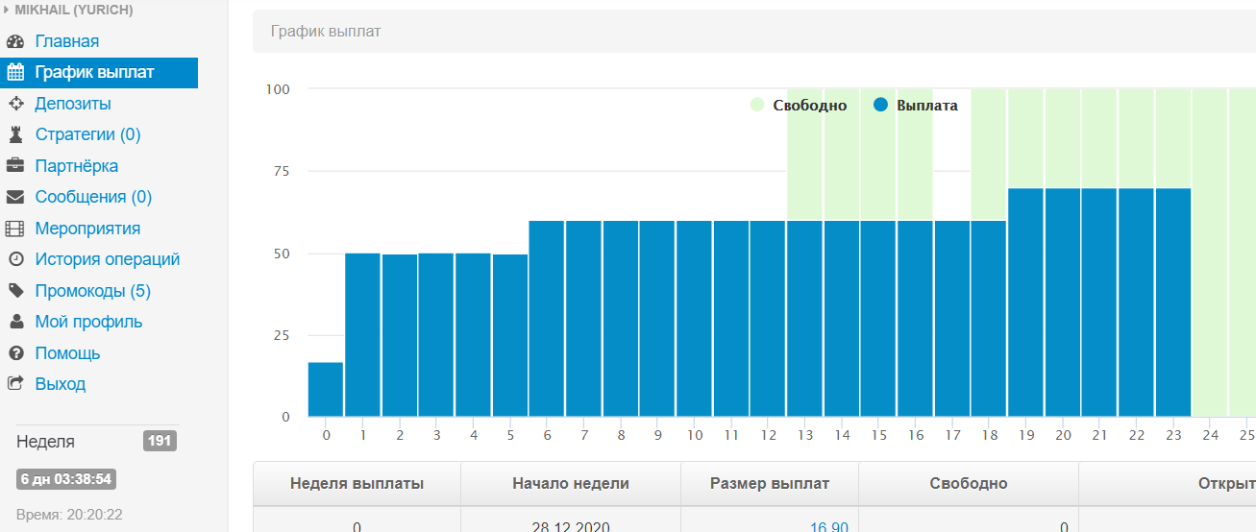This screenshot has width=1256, height=532.
Task: Click the envelope icon beside Сообщения
Action: pos(14,197)
